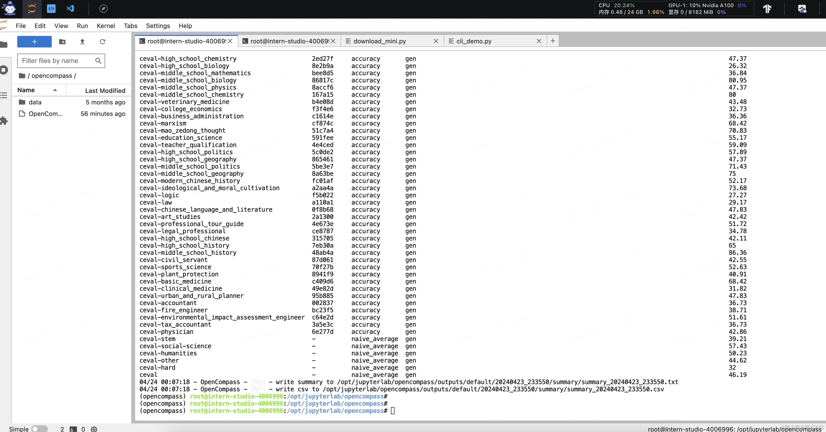Switch to the download_mini.py tab
826x432 pixels.
(379, 41)
